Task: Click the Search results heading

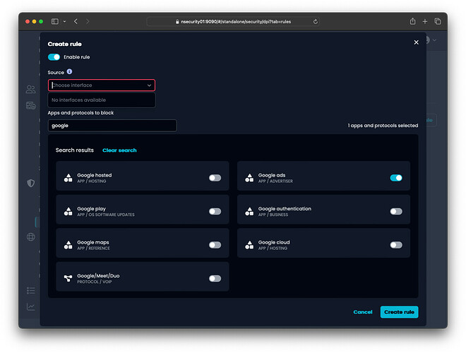Action: point(75,150)
